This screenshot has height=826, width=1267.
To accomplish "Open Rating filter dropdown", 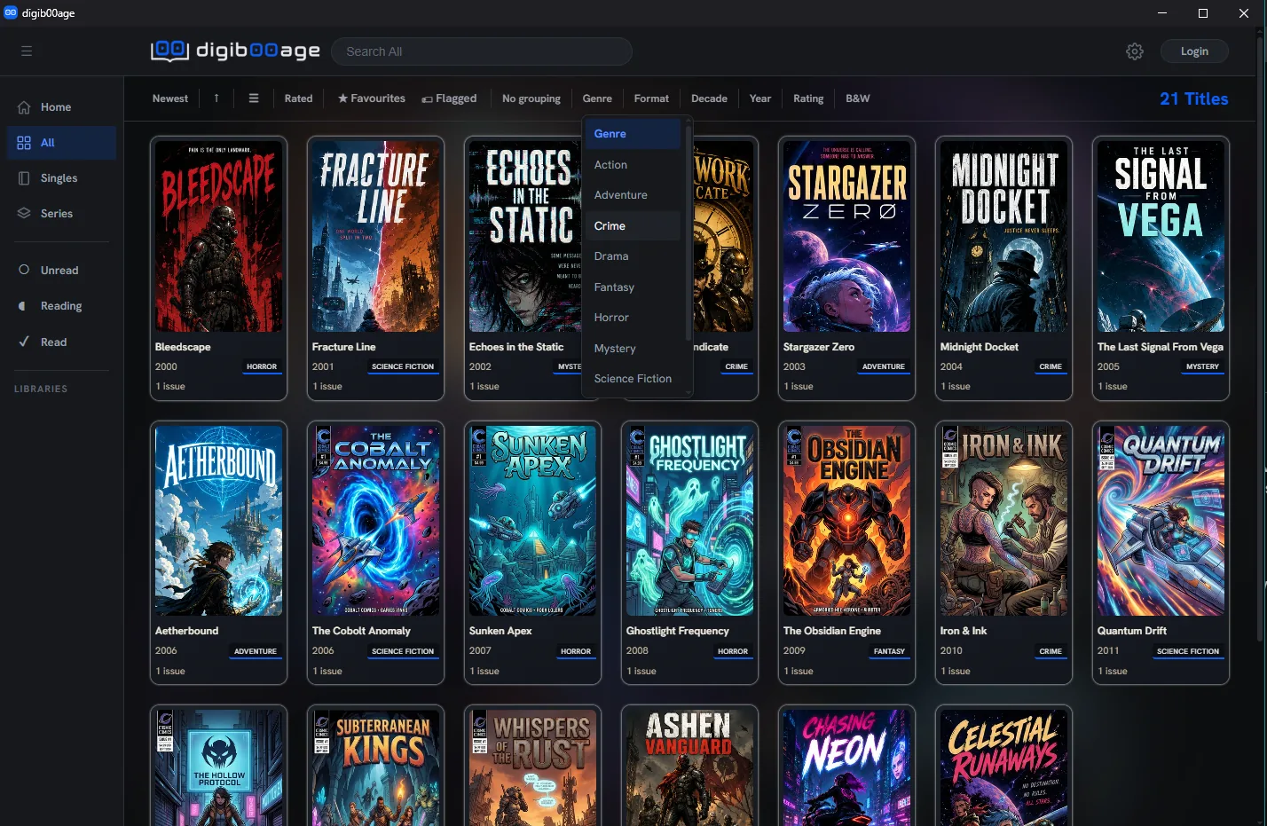I will [808, 98].
